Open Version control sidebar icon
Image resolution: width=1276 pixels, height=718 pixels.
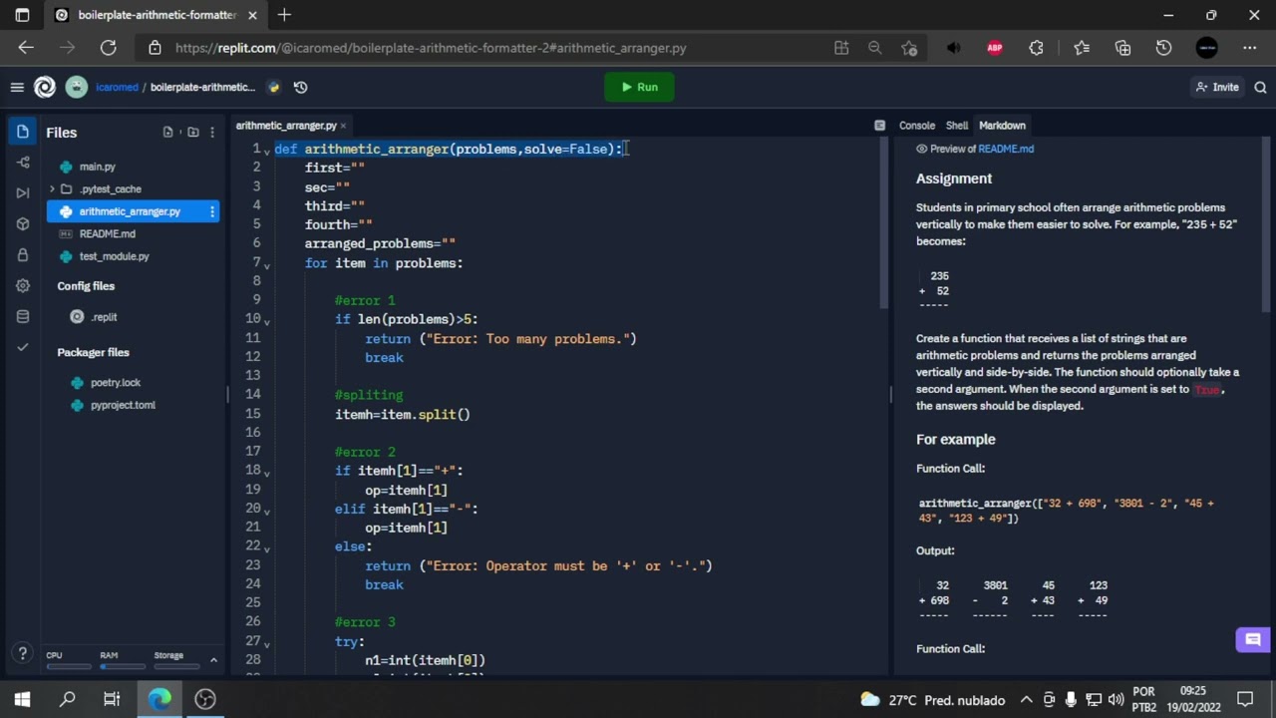[23, 163]
